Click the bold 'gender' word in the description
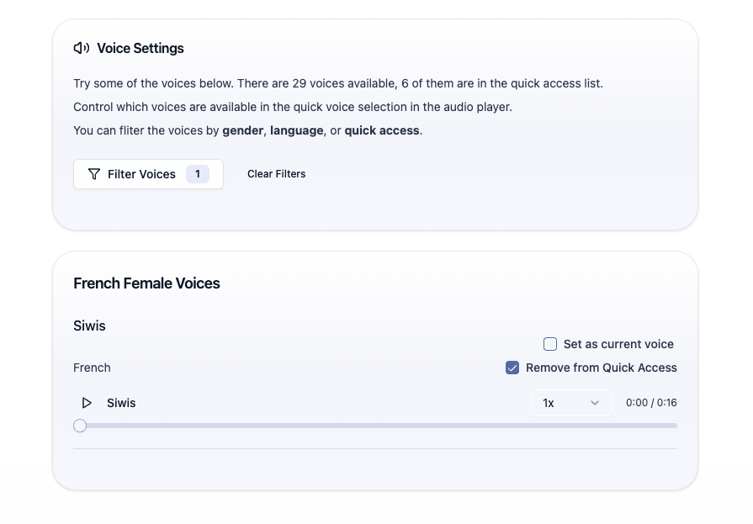Viewport: 753px width, 524px height. (x=242, y=130)
